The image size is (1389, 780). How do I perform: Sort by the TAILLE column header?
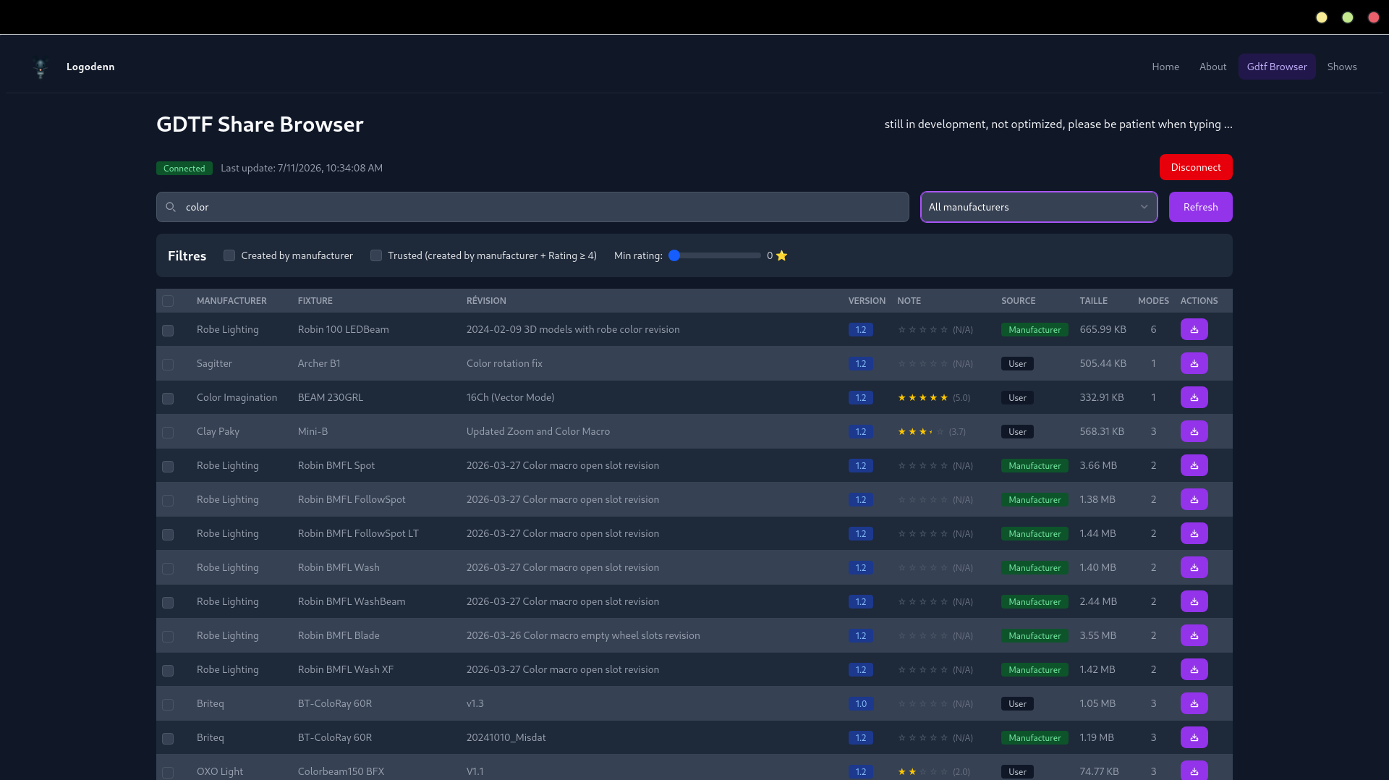1094,301
